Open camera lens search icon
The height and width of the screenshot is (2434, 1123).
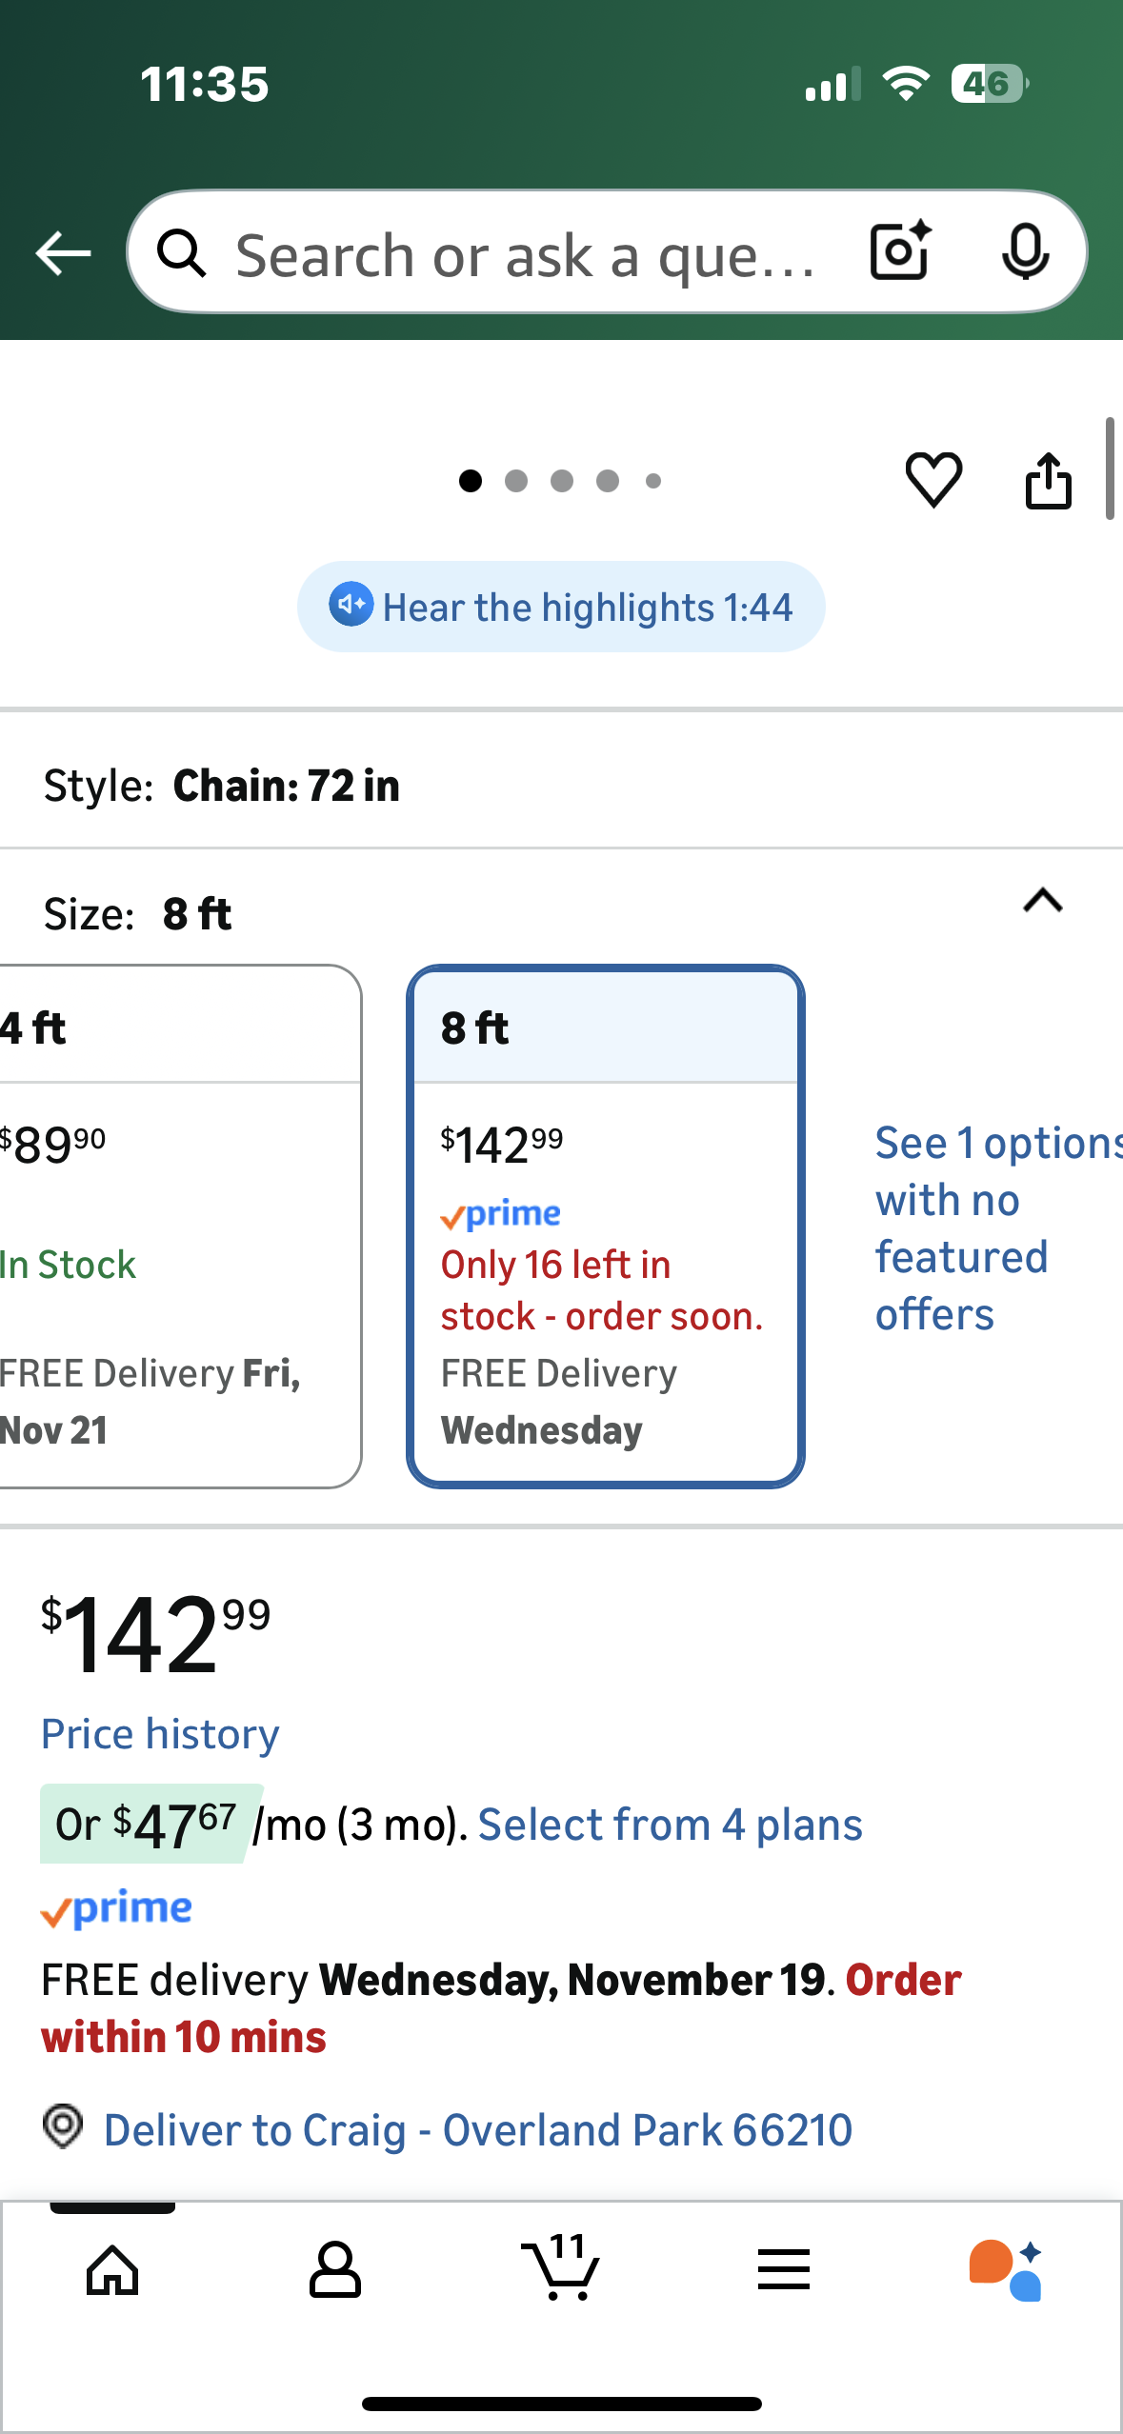tap(899, 252)
